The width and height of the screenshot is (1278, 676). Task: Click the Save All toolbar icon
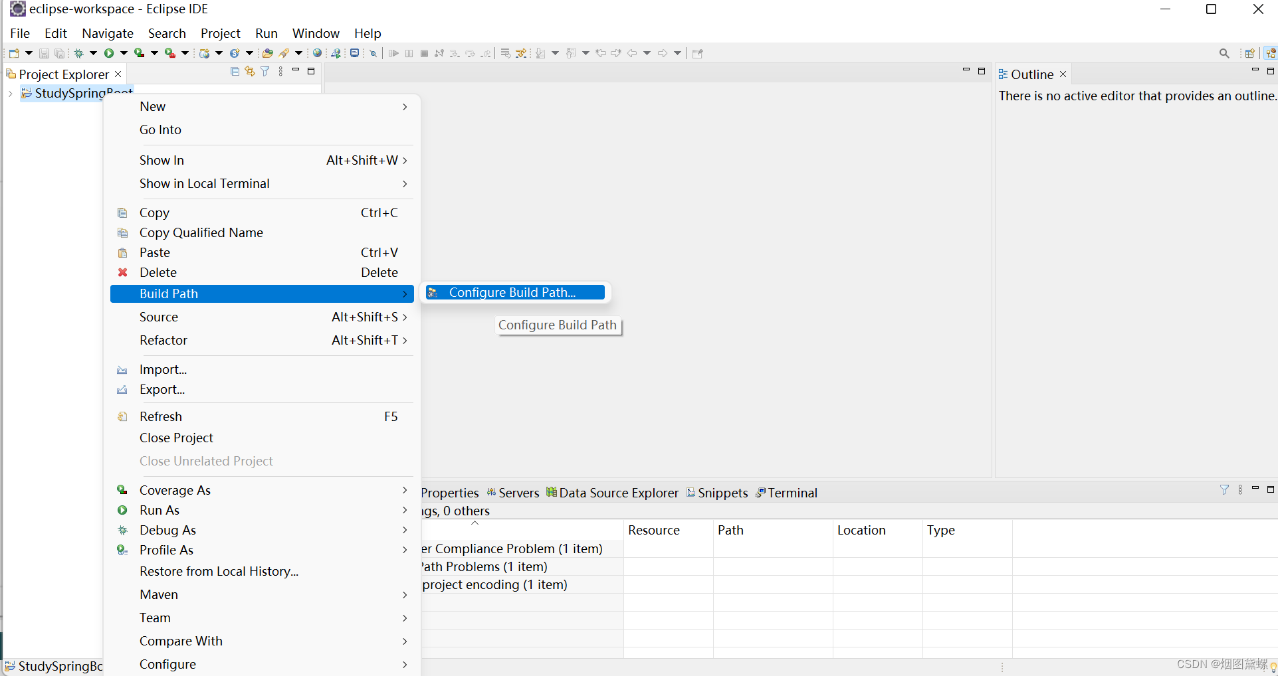pyautogui.click(x=59, y=53)
